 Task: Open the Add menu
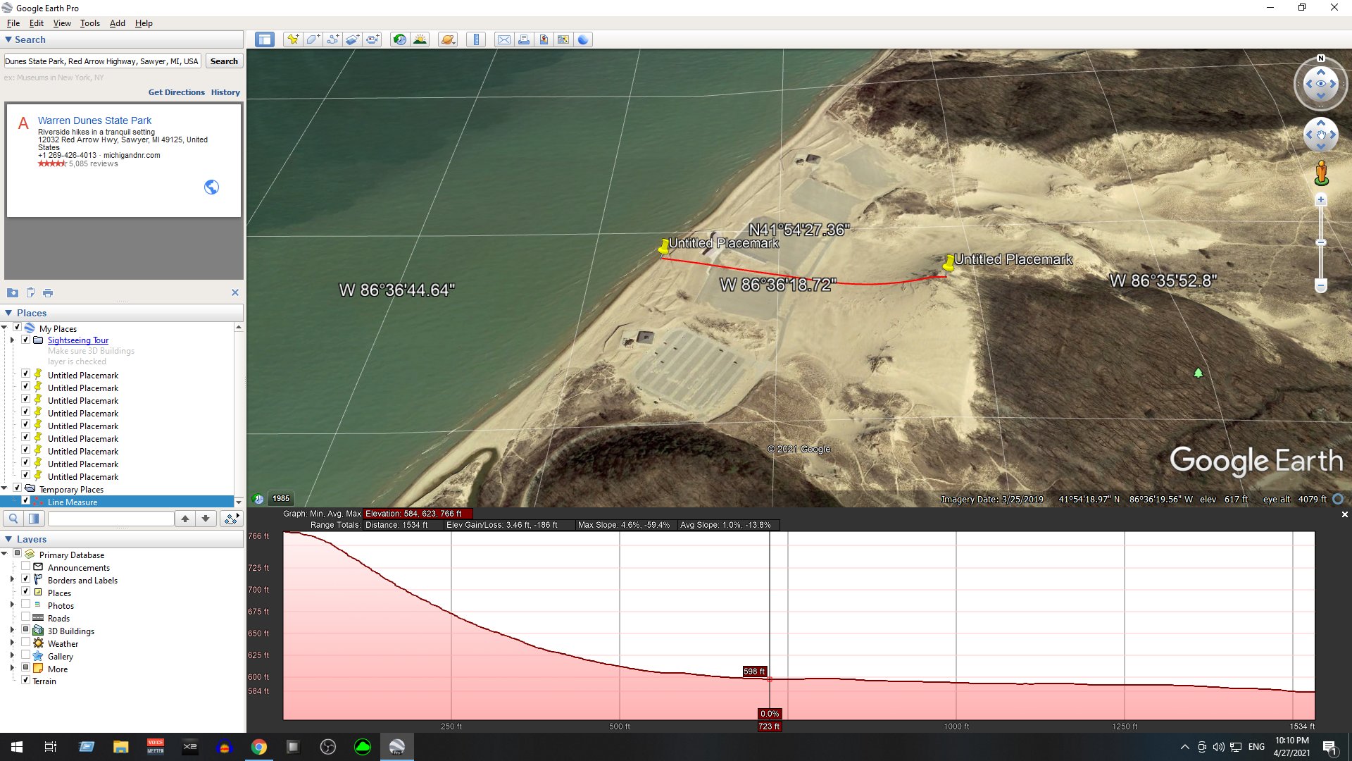pyautogui.click(x=117, y=23)
